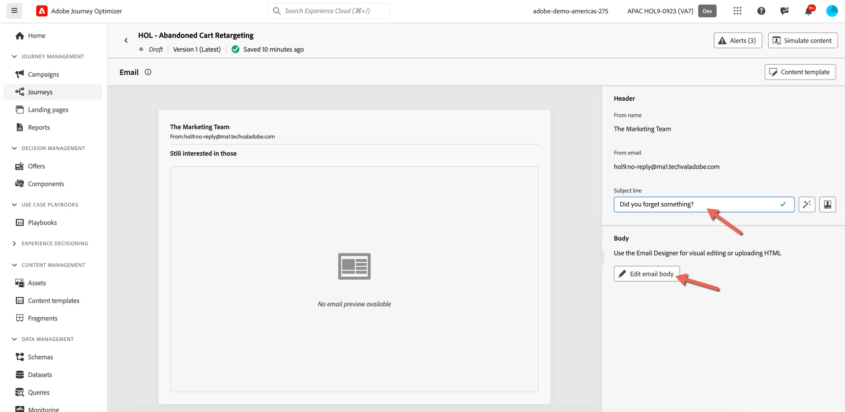Screen dimensions: 845x412
Task: Open the feedback chat icon
Action: click(x=785, y=11)
